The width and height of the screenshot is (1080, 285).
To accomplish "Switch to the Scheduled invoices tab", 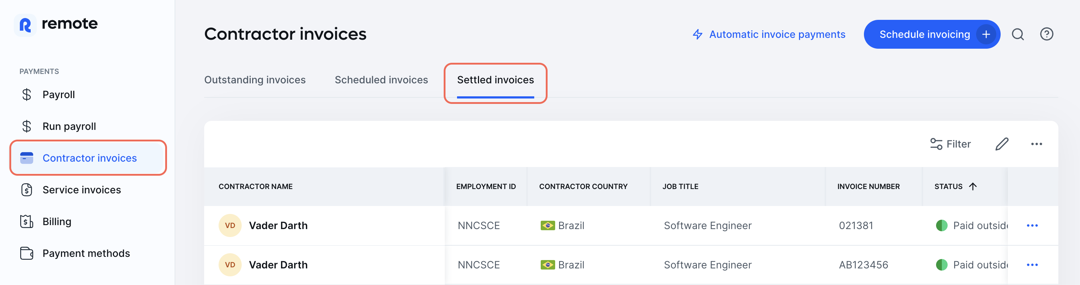I will pyautogui.click(x=381, y=80).
